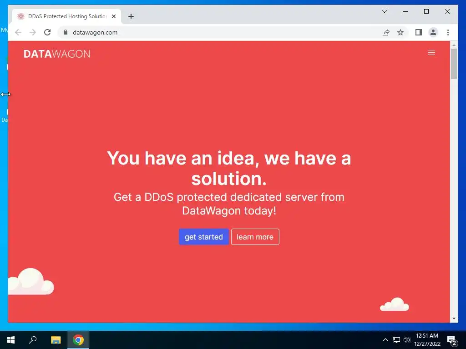Click the scrollbar up arrow
The width and height of the screenshot is (466, 349).
(x=454, y=45)
